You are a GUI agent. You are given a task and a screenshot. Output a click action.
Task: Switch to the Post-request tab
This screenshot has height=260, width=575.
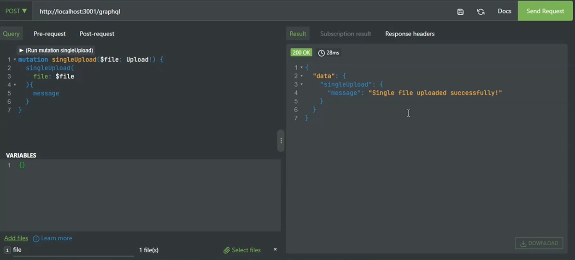tap(97, 34)
